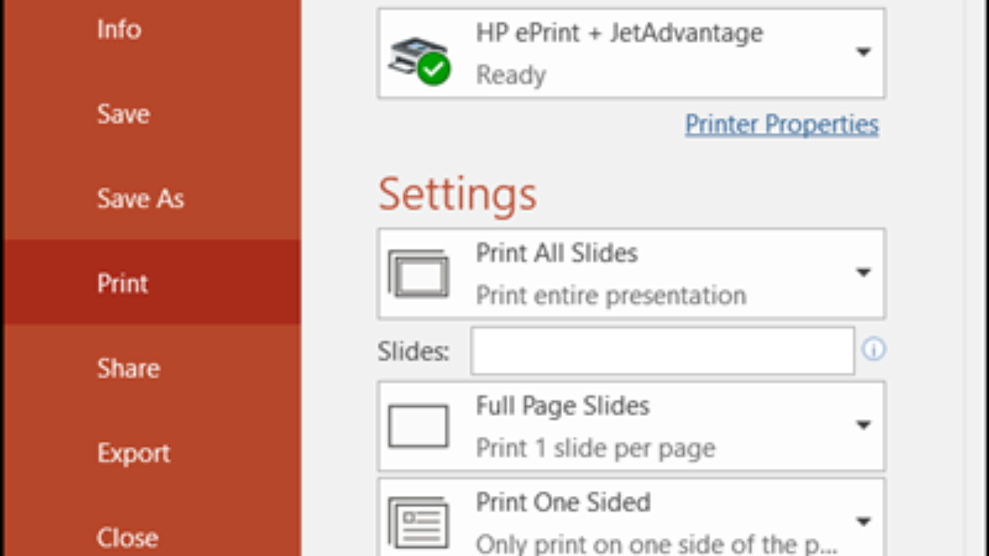Expand the Full Page Slides dropdown arrow
The width and height of the screenshot is (989, 556).
click(x=863, y=426)
